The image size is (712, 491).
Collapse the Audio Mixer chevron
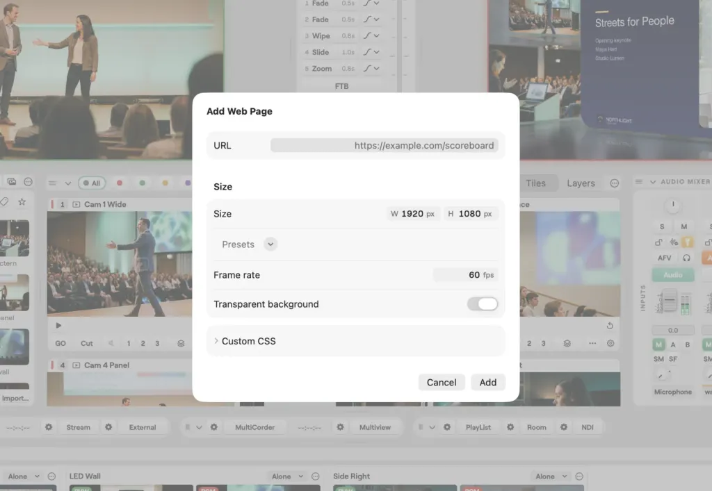[653, 182]
